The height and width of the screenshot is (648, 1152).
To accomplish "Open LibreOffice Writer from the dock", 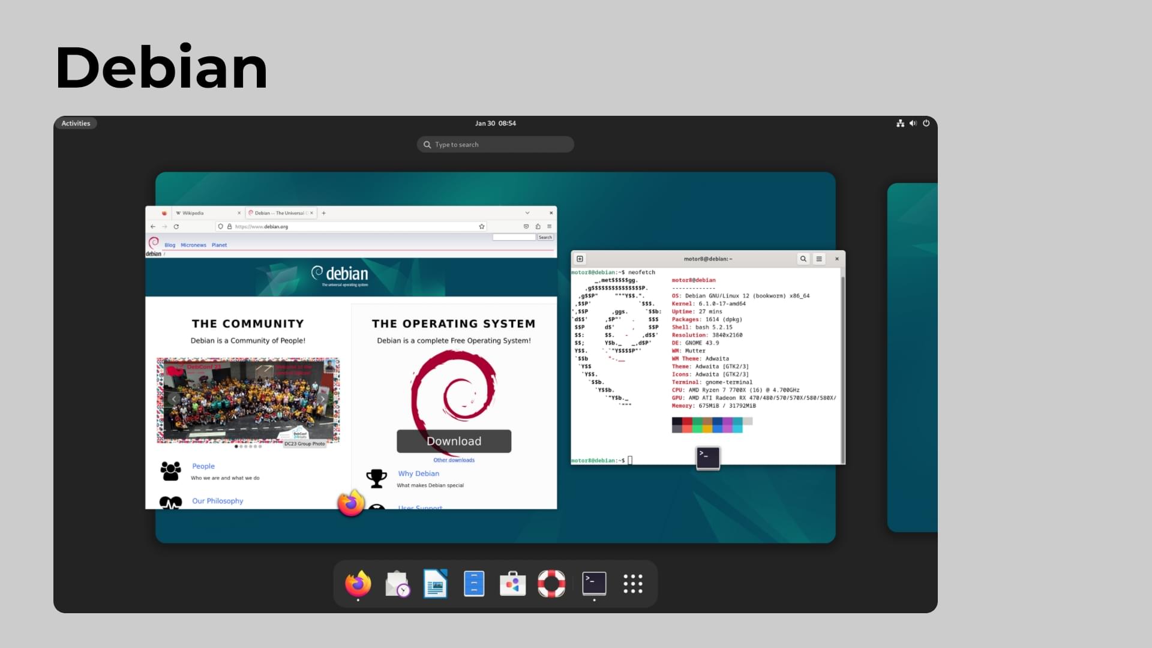I will (436, 583).
